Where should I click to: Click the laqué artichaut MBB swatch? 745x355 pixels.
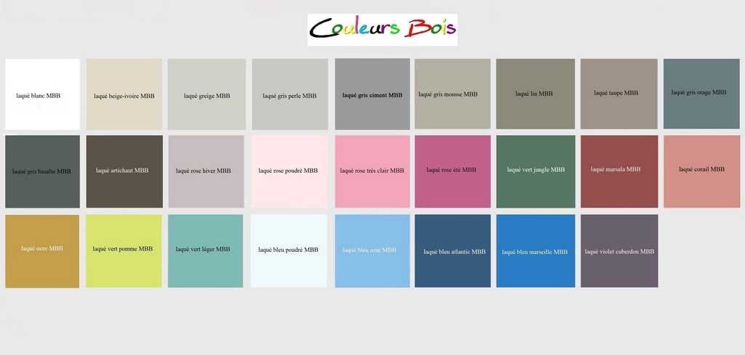(x=124, y=171)
